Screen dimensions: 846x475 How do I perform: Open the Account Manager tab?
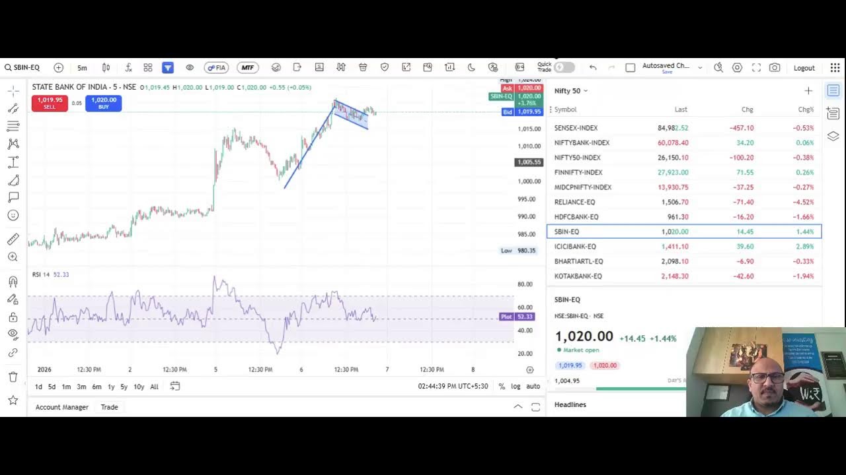click(61, 407)
